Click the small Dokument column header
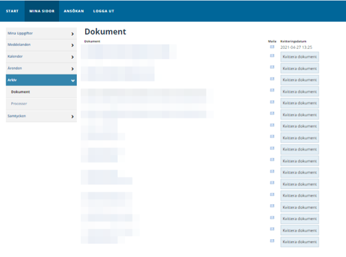This screenshot has width=346, height=257. point(92,41)
